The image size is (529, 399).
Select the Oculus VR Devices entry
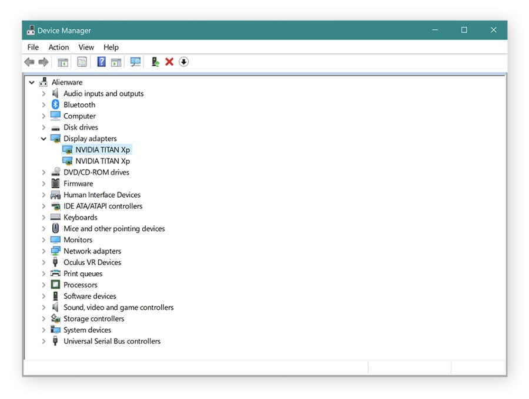click(92, 262)
